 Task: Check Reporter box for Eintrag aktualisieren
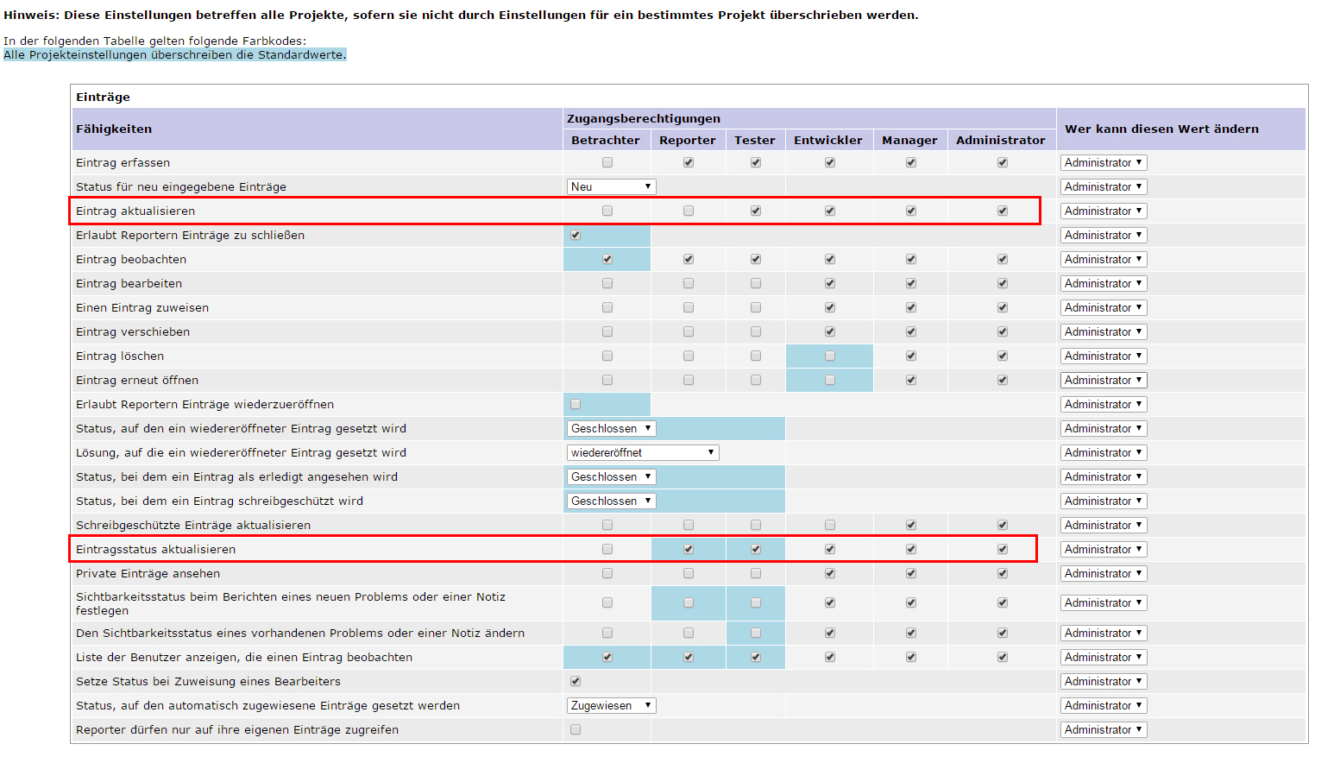pos(689,211)
